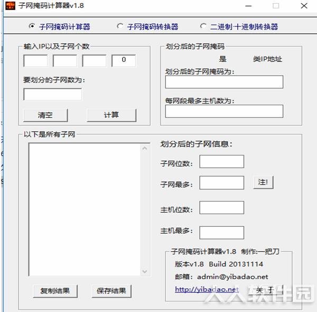The height and width of the screenshot is (312, 317).
Task: Click inside the subnet list box
Action: point(85,209)
